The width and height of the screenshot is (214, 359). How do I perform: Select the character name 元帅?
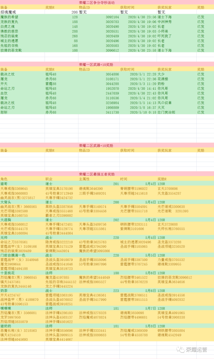point(4,238)
